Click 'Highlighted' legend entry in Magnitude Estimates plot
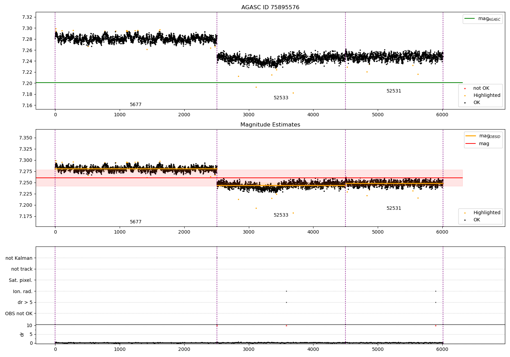 [487, 213]
